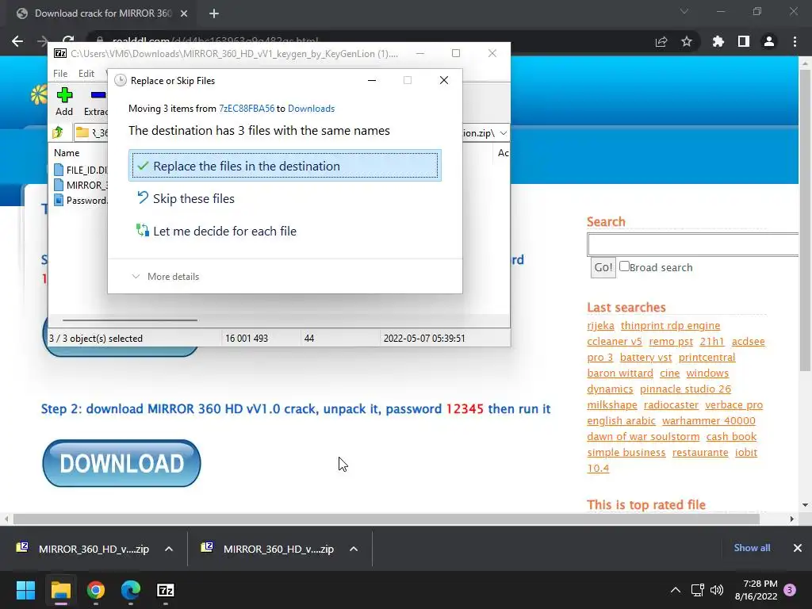812x609 pixels.
Task: Open Chrome tab search chevron
Action: click(684, 11)
